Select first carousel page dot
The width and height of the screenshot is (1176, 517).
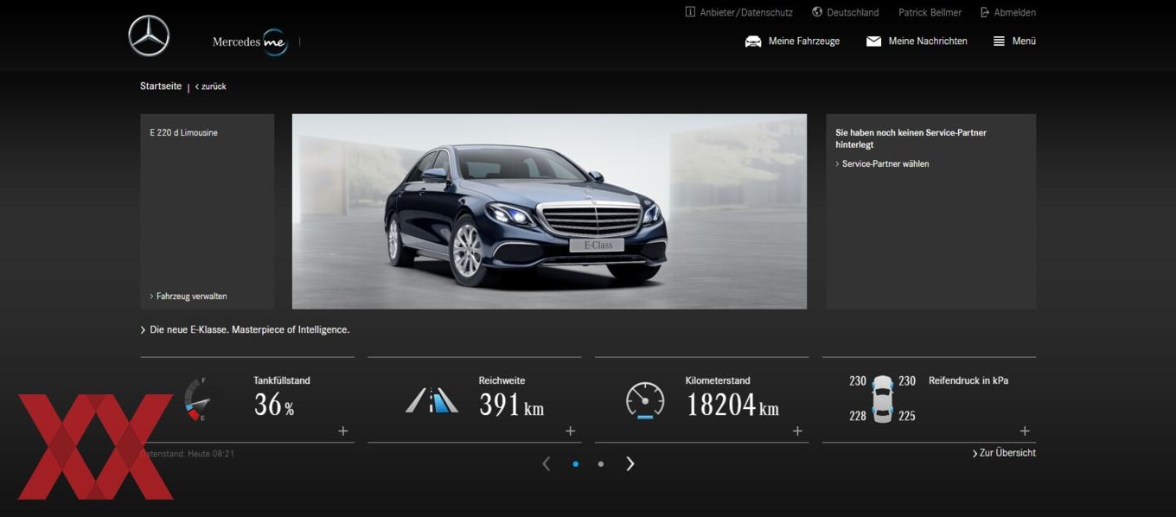tap(576, 464)
